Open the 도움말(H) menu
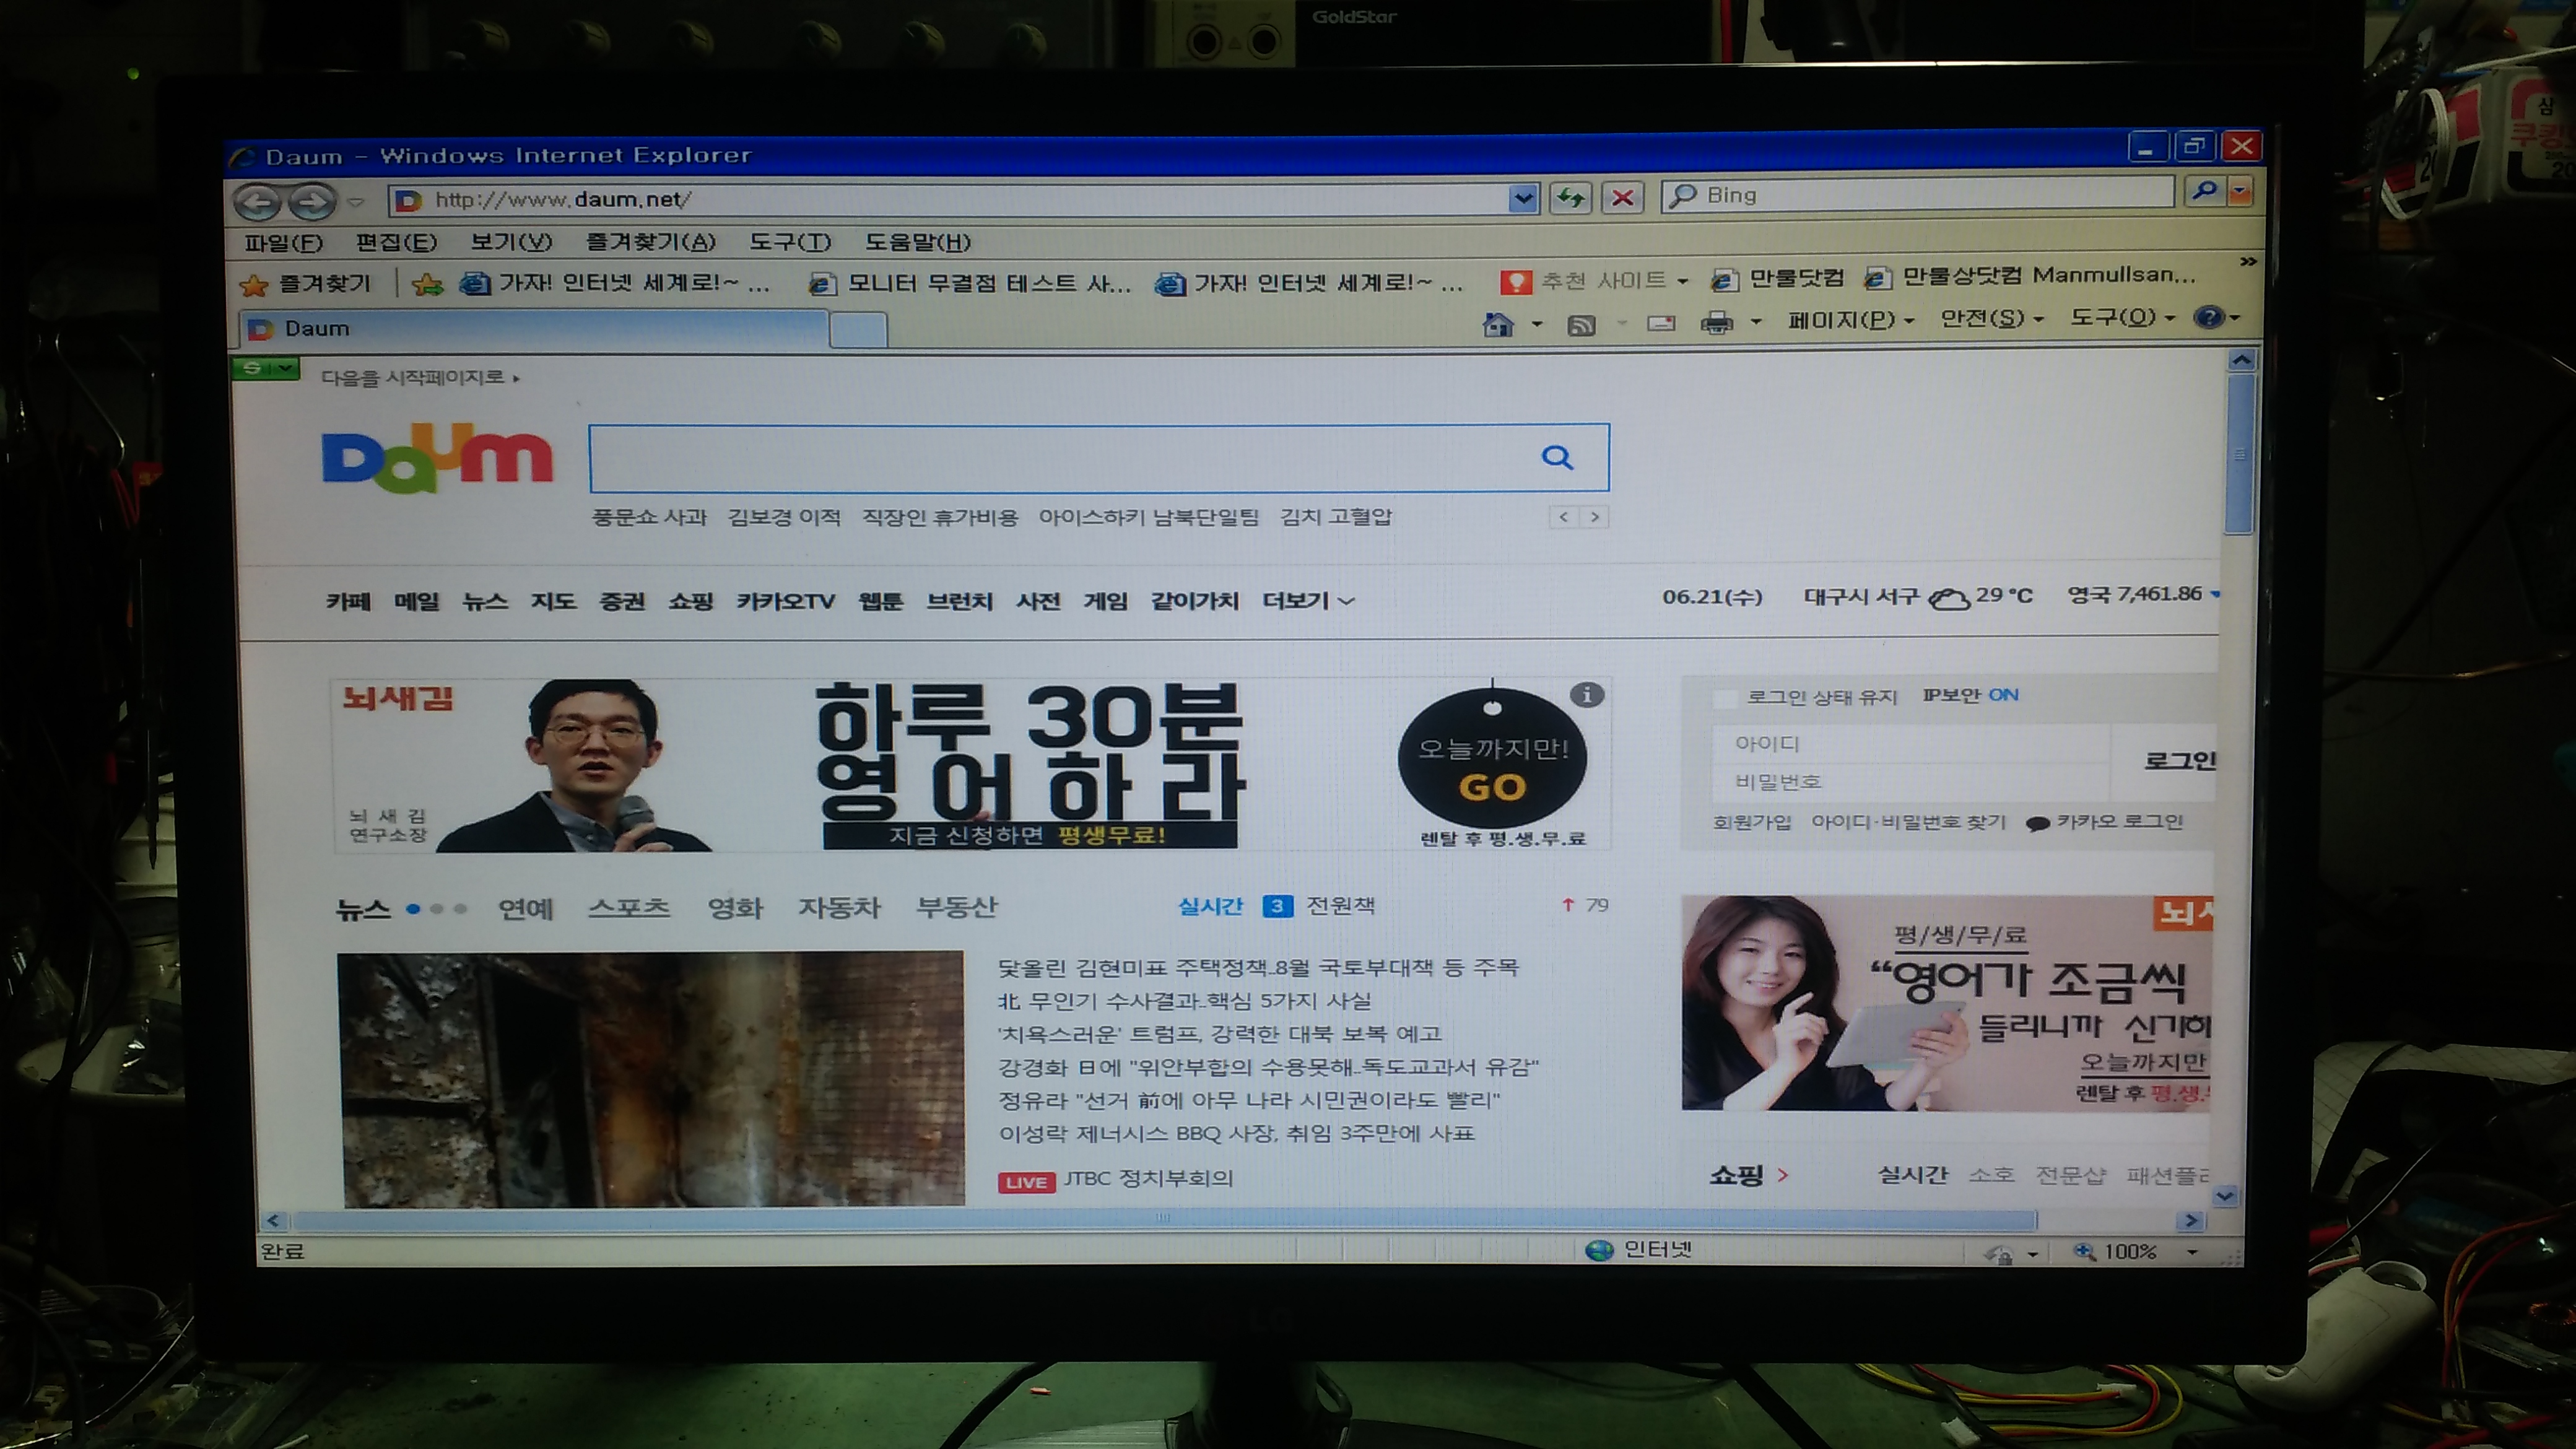 point(917,242)
